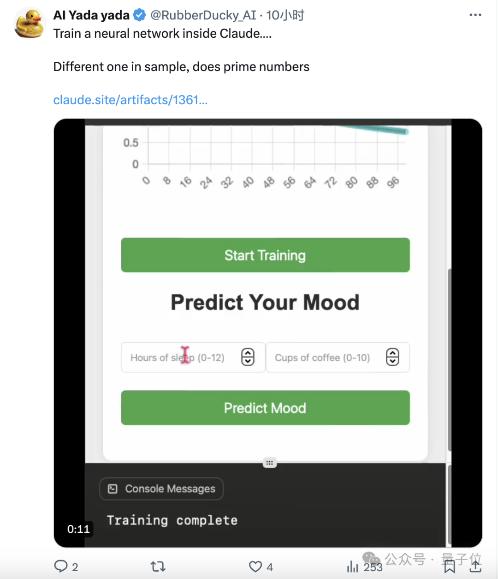Viewport: 498px width, 579px height.
Task: Click the Predict Mood button
Action: click(x=265, y=408)
